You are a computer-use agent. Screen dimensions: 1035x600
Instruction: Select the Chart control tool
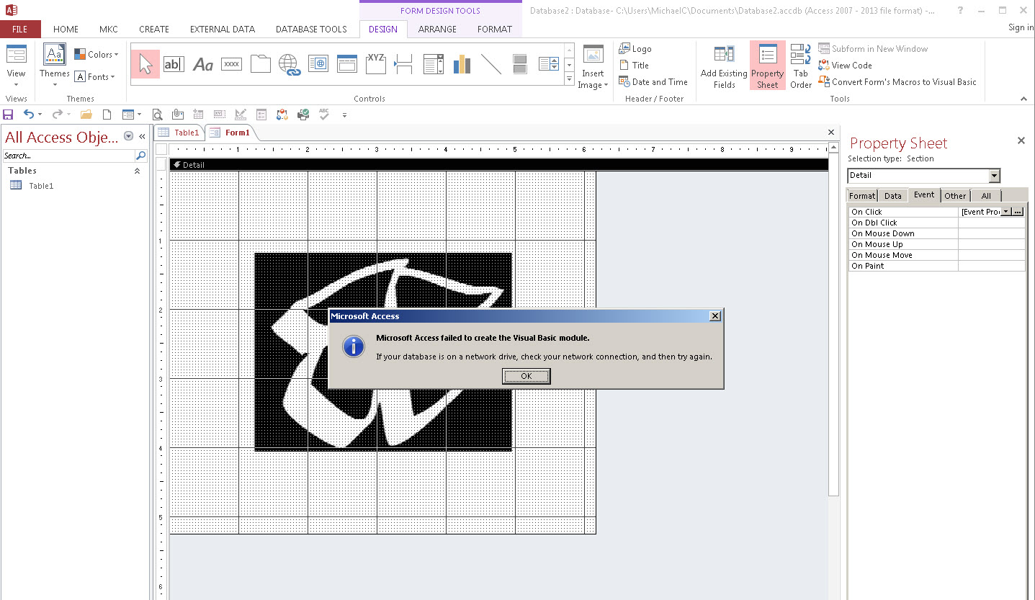[462, 64]
